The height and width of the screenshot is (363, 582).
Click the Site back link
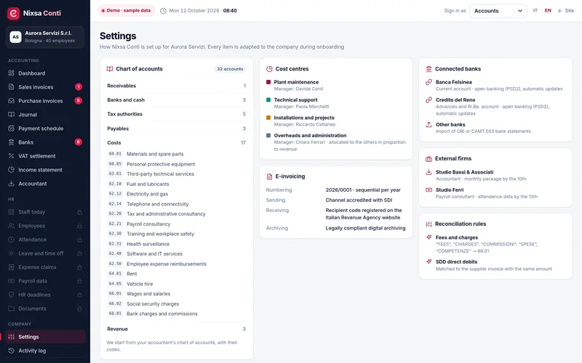566,11
